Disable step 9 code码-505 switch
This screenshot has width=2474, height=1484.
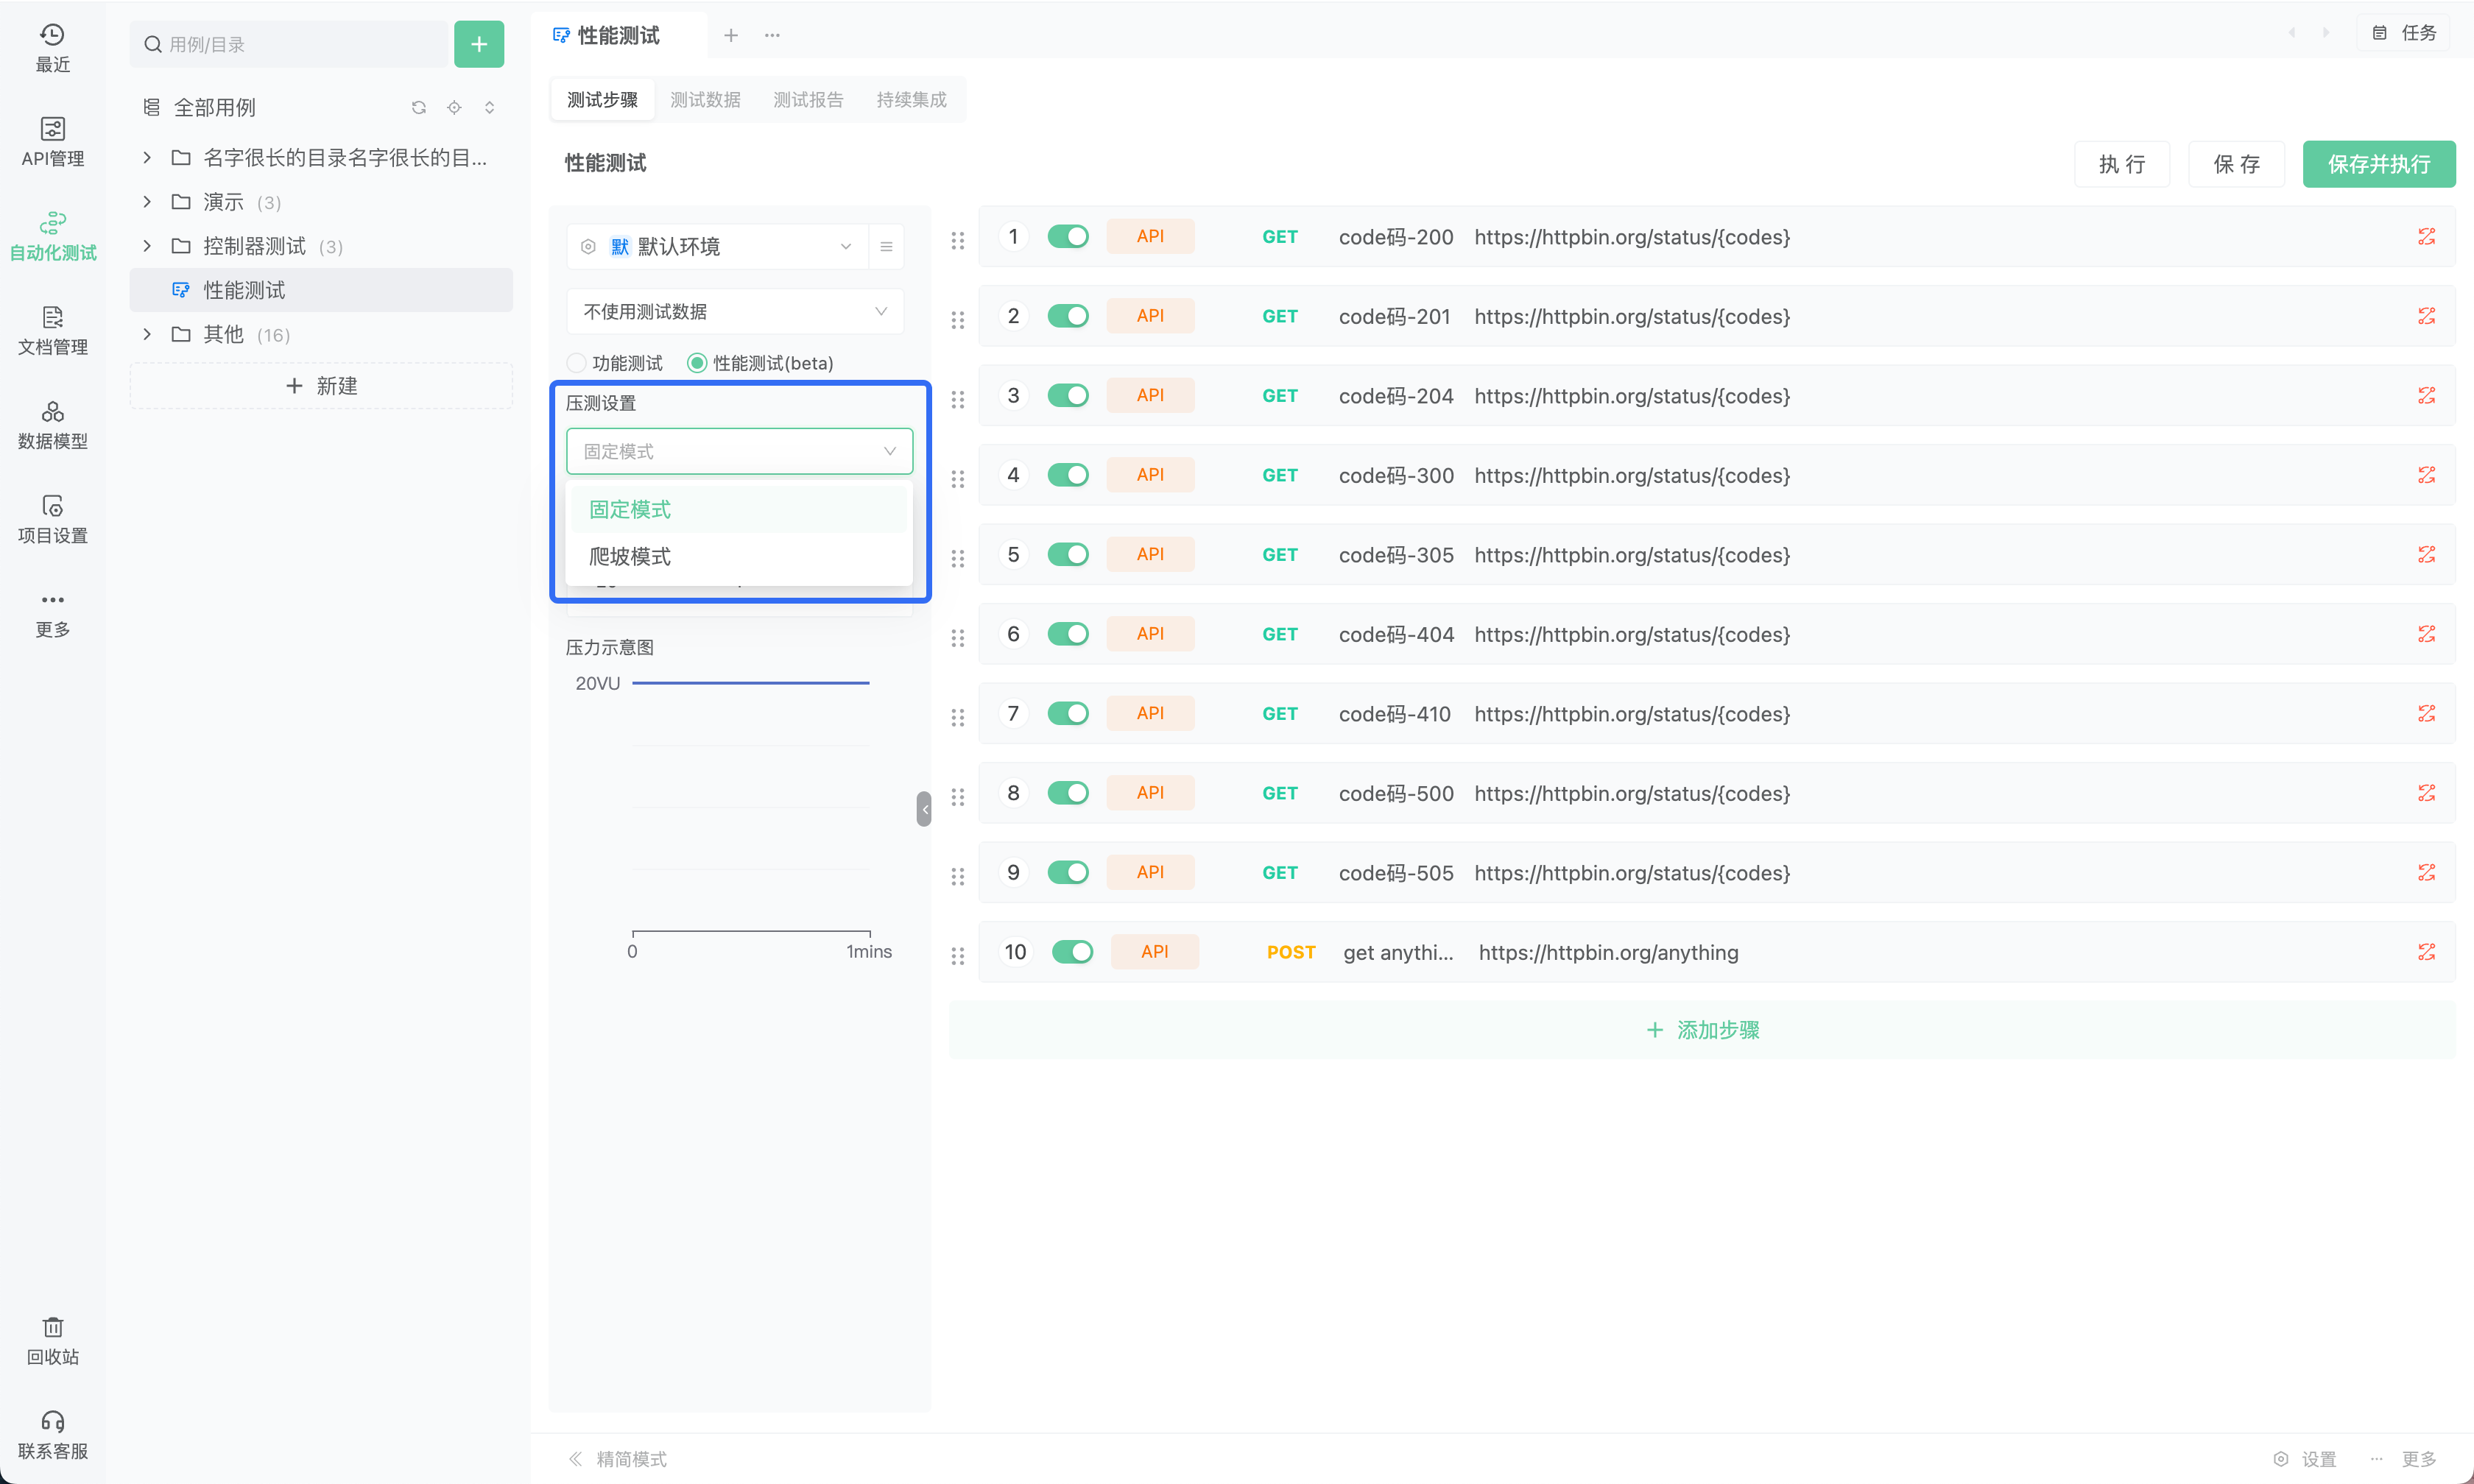coord(1068,872)
